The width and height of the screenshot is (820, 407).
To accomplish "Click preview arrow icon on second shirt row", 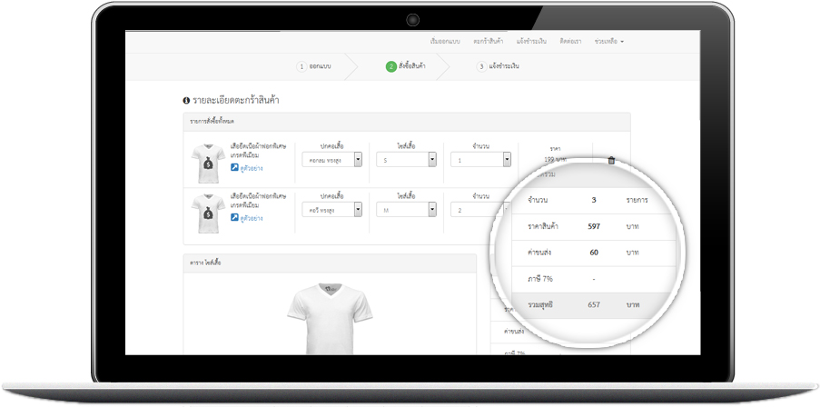I will click(235, 217).
